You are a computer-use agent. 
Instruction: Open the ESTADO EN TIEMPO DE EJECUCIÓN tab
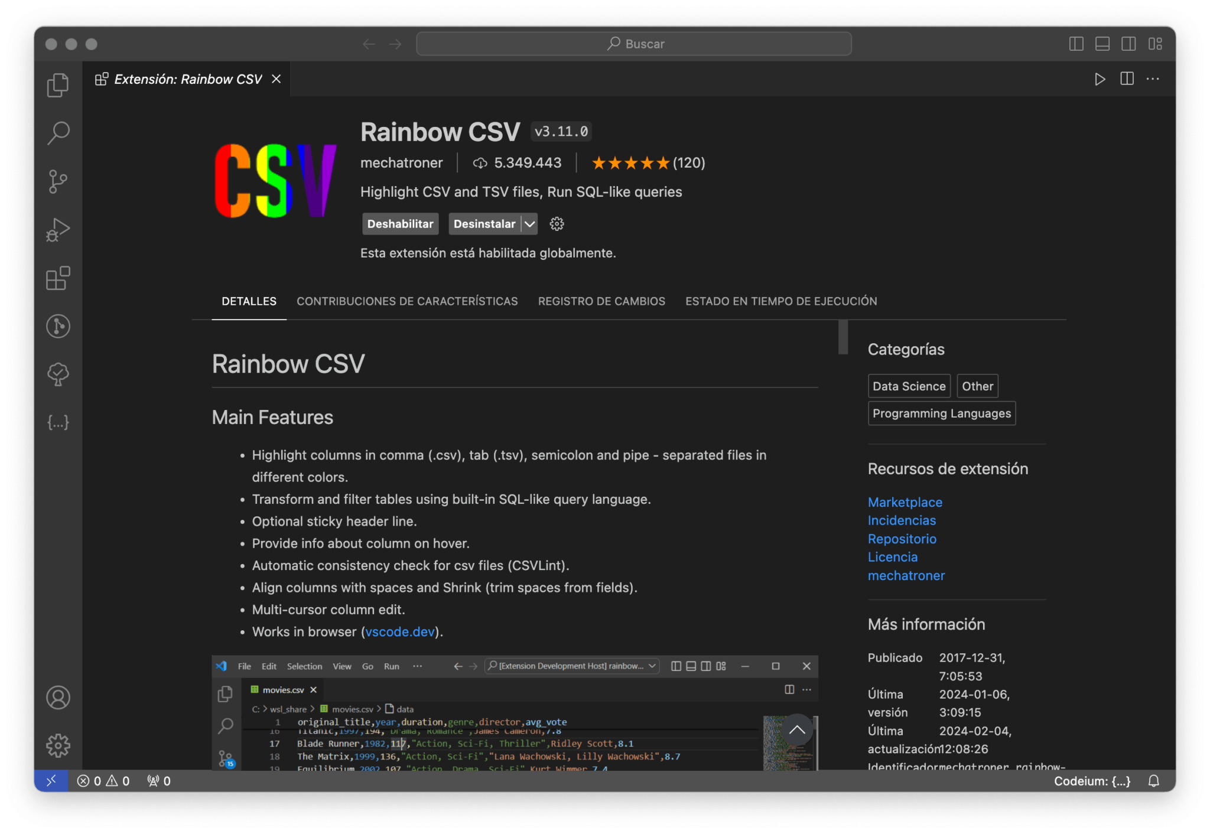(781, 301)
